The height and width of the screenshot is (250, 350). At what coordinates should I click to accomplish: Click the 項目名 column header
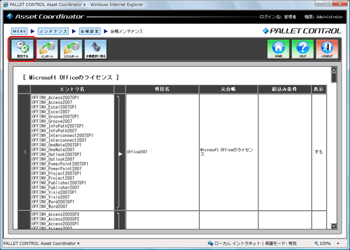click(x=162, y=89)
